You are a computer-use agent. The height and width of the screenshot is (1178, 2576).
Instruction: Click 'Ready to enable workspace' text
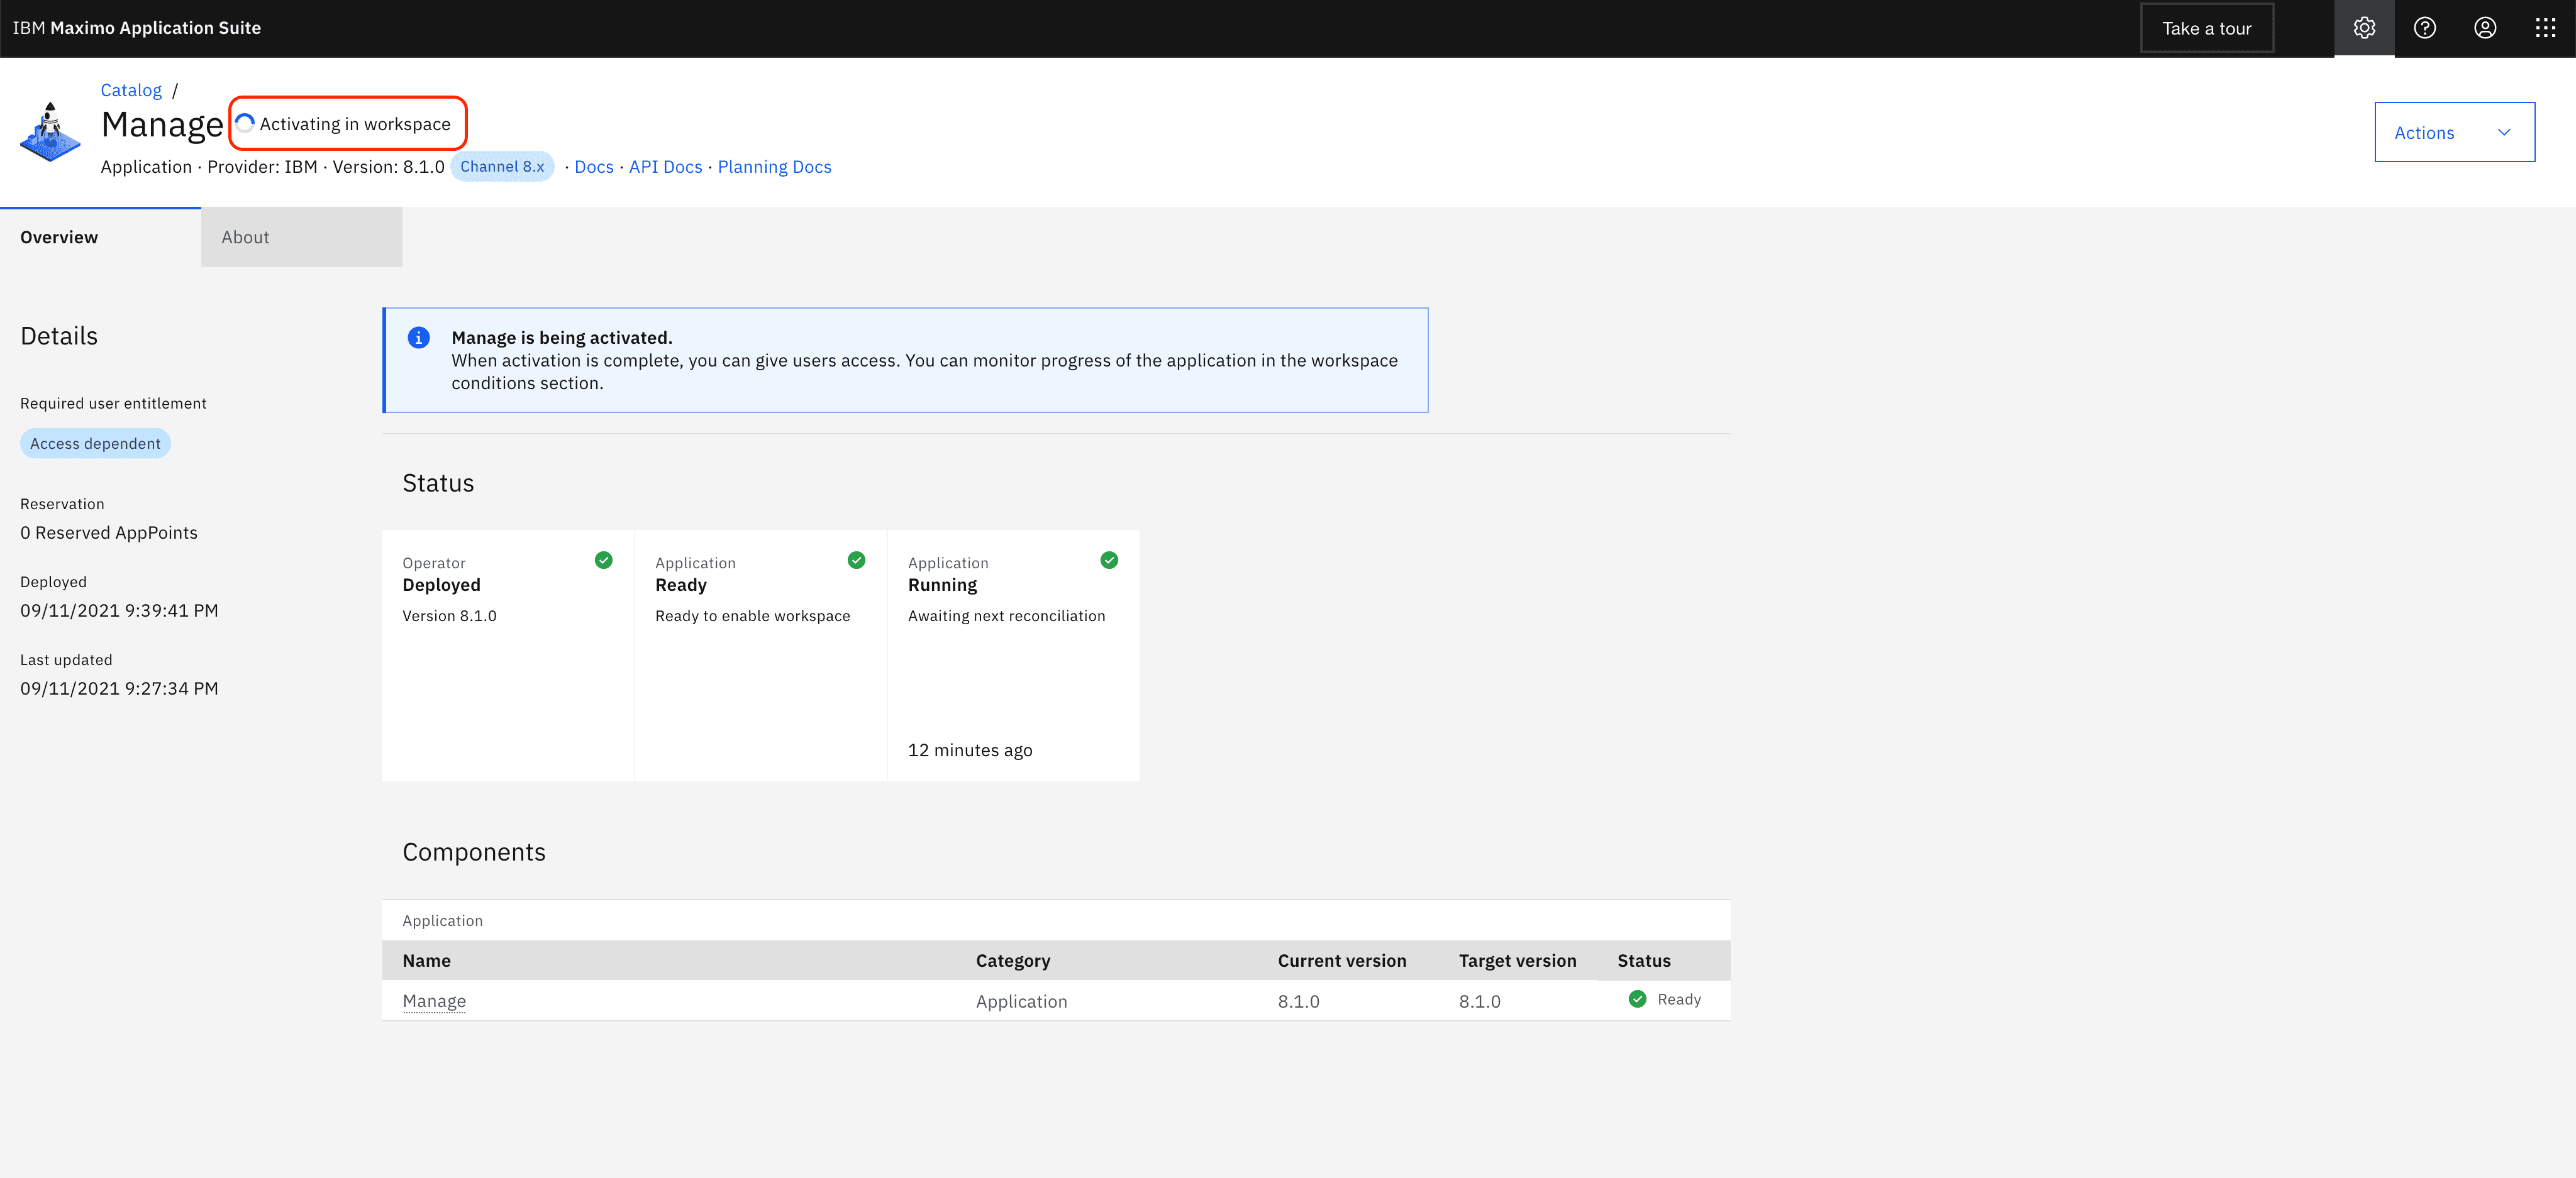pyautogui.click(x=753, y=615)
